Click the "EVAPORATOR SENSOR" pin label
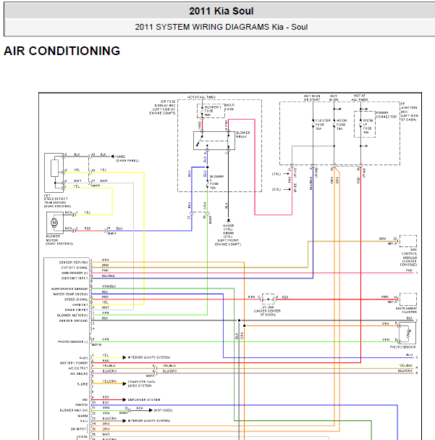 [69, 289]
